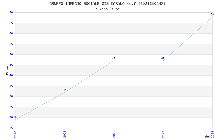Click the data label 47 above 2023

(x=163, y=58)
